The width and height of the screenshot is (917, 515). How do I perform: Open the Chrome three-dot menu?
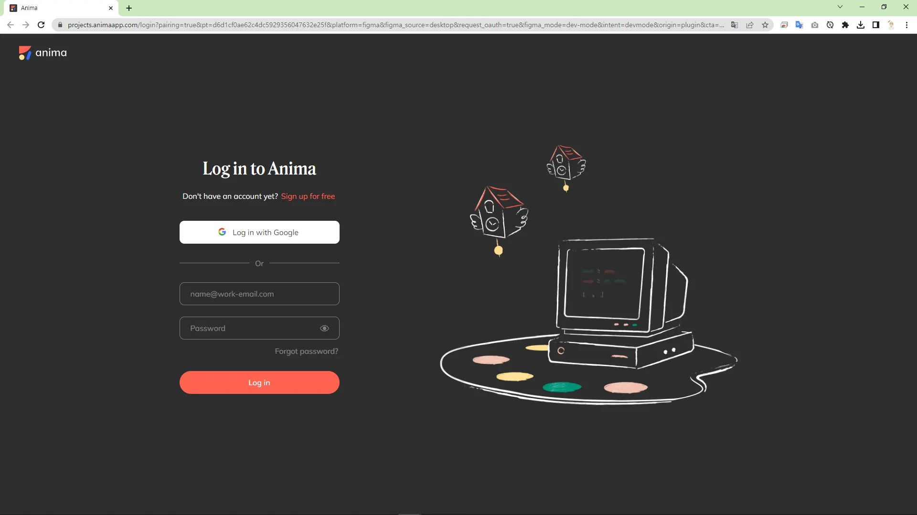(906, 25)
